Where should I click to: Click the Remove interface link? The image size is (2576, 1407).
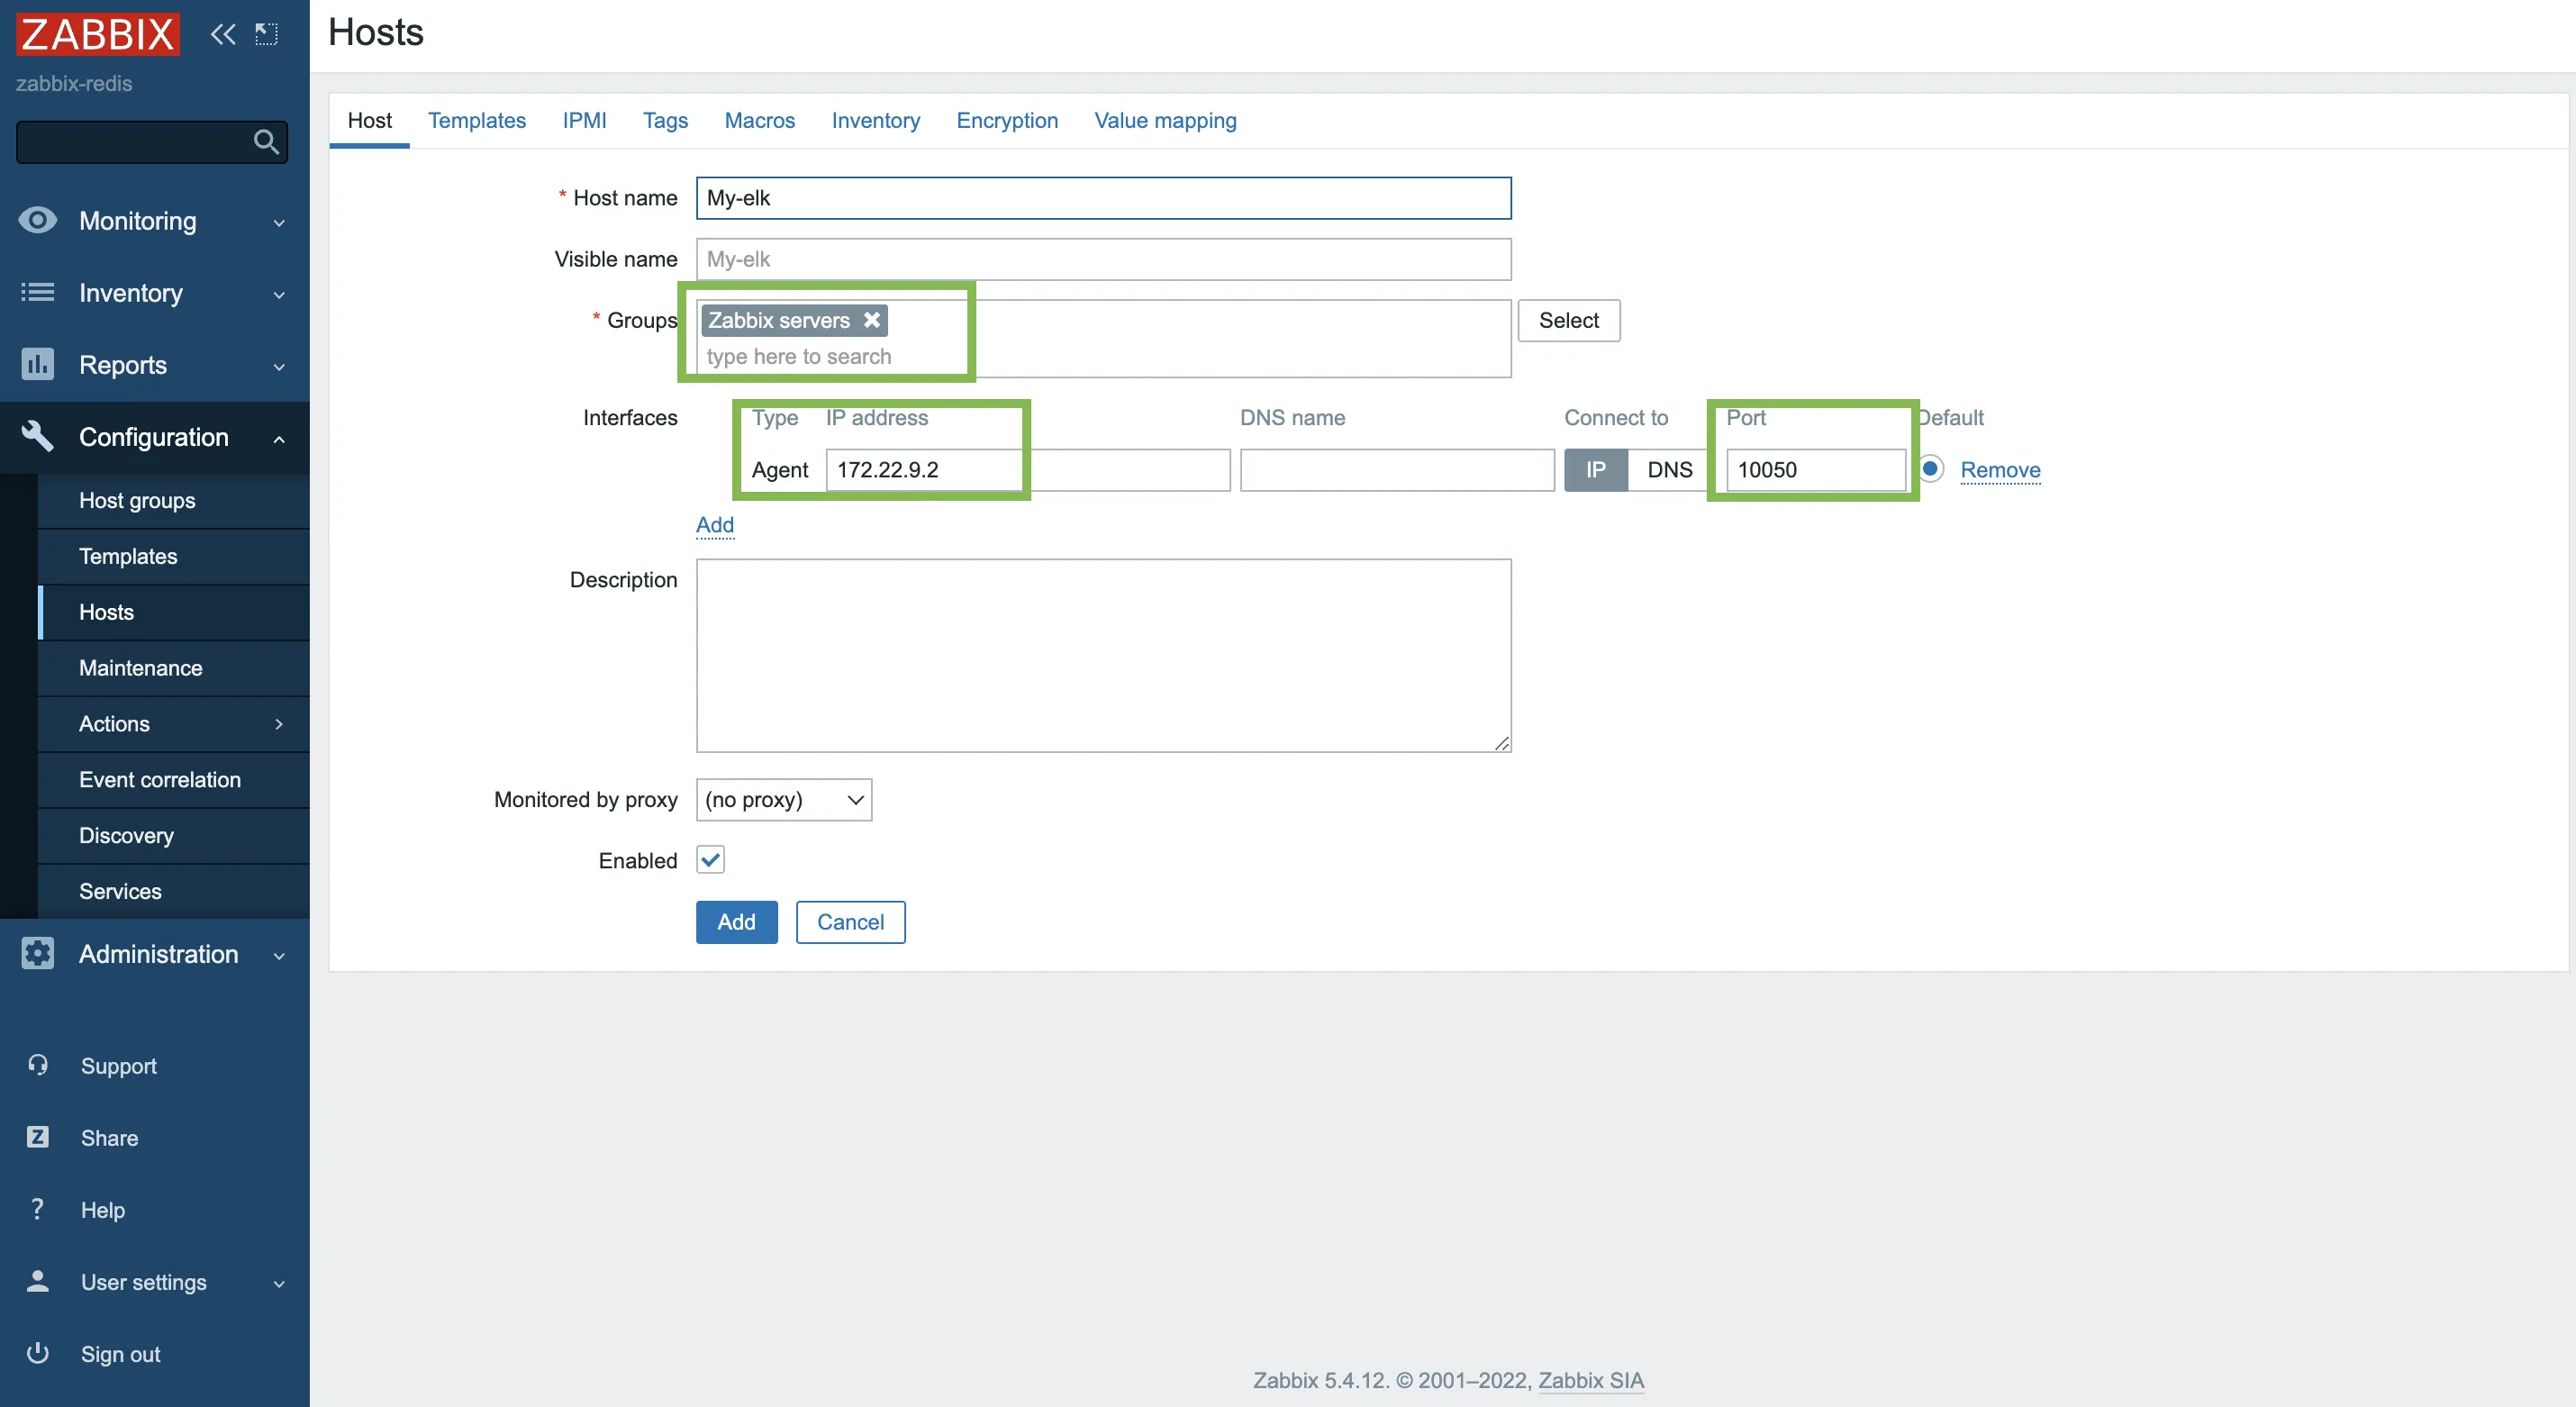(x=1999, y=470)
